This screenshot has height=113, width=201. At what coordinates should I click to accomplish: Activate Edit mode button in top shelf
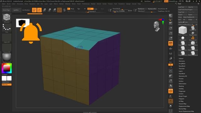(34, 10)
